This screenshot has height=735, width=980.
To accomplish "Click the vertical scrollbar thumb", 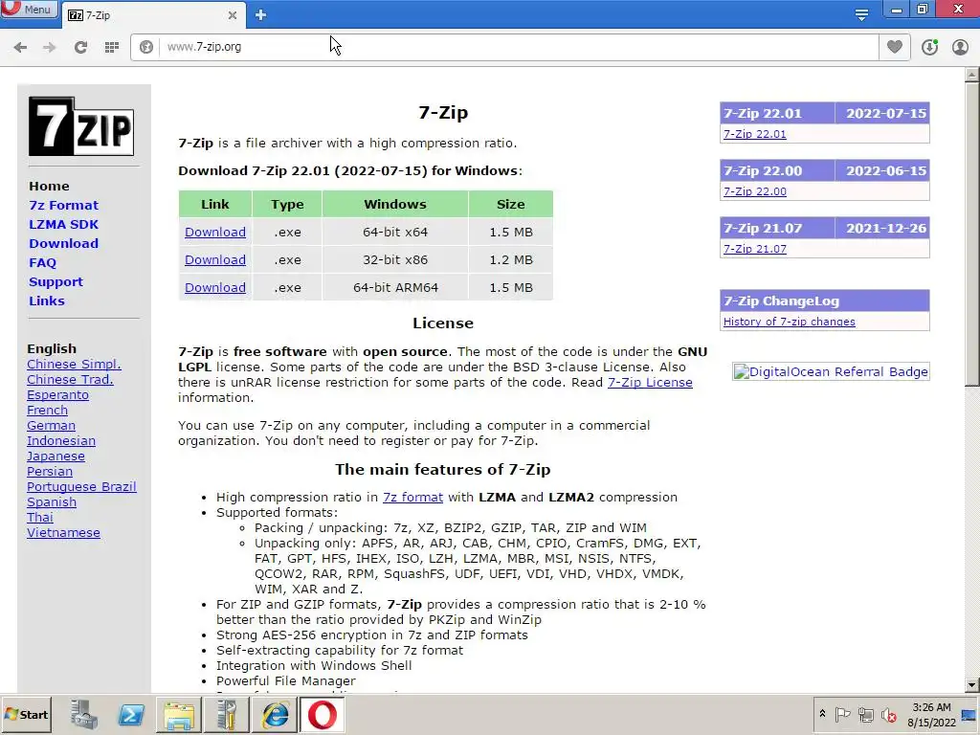I will 971,234.
